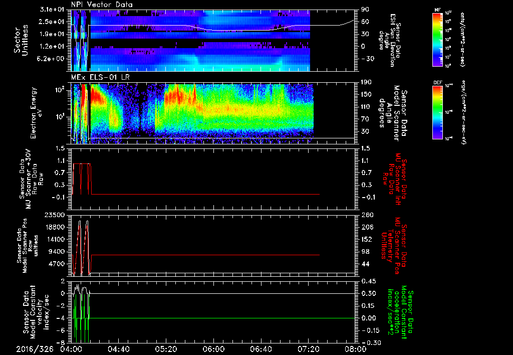Click the '06:40' time tick label
This screenshot has height=355, width=513.
[261, 349]
